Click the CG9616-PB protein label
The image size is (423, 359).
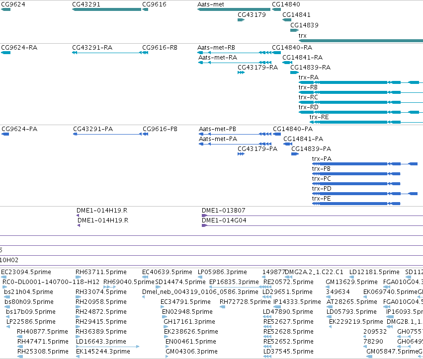point(160,129)
